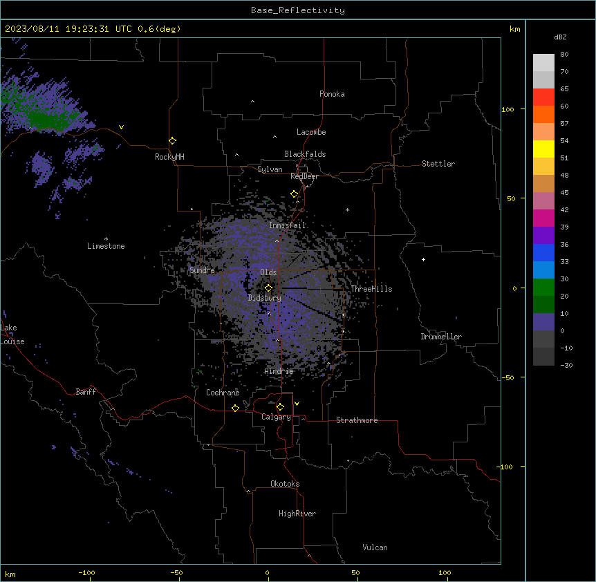Pick the magenta 42-39 dBZ legend color
This screenshot has height=582, width=596.
[x=543, y=218]
